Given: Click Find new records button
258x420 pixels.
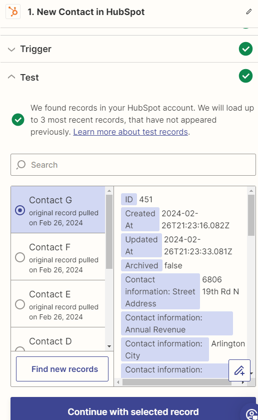Looking at the screenshot, I should 62,369.
